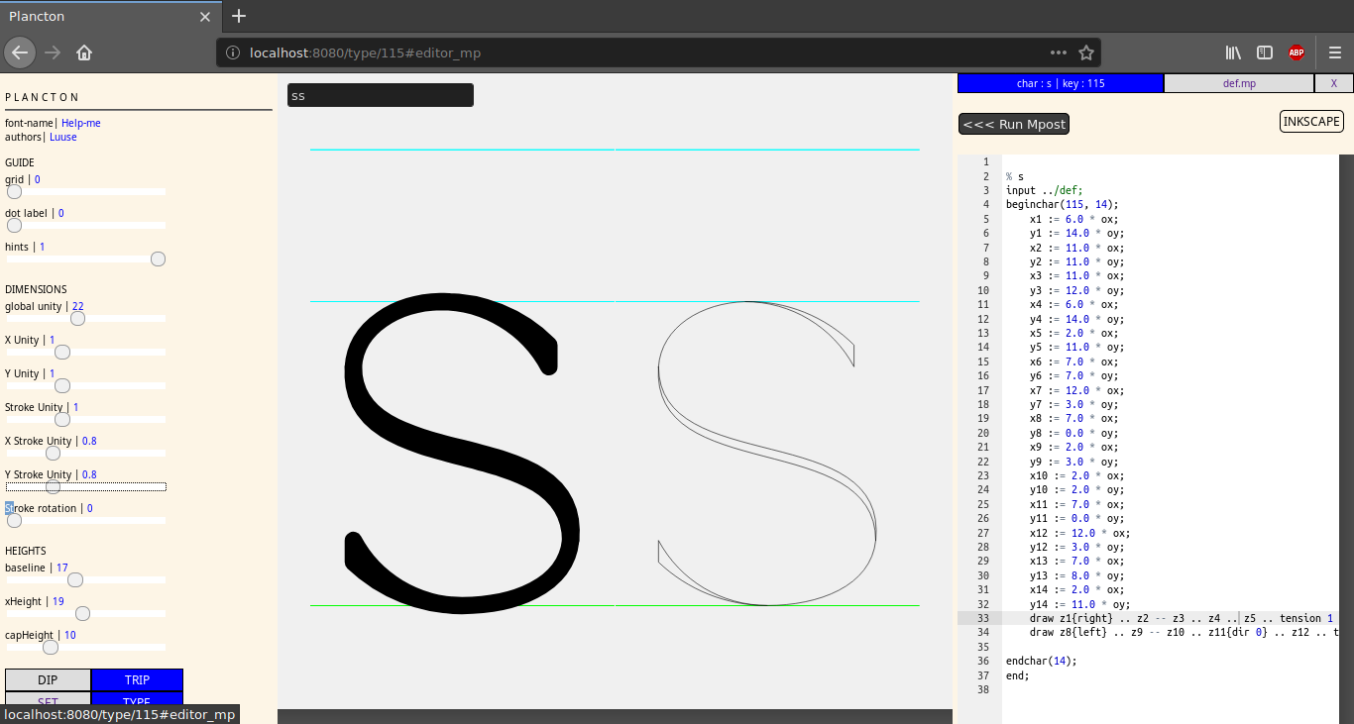Open a new browser tab
Screen dimensions: 1354x724
click(239, 16)
